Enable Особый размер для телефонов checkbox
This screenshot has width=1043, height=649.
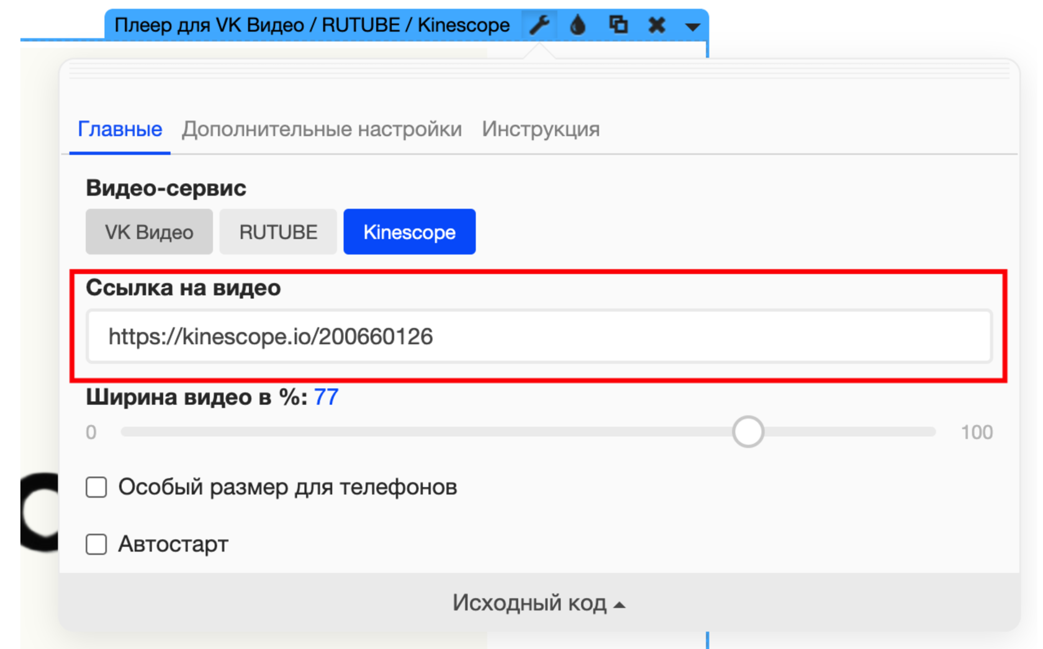(96, 488)
